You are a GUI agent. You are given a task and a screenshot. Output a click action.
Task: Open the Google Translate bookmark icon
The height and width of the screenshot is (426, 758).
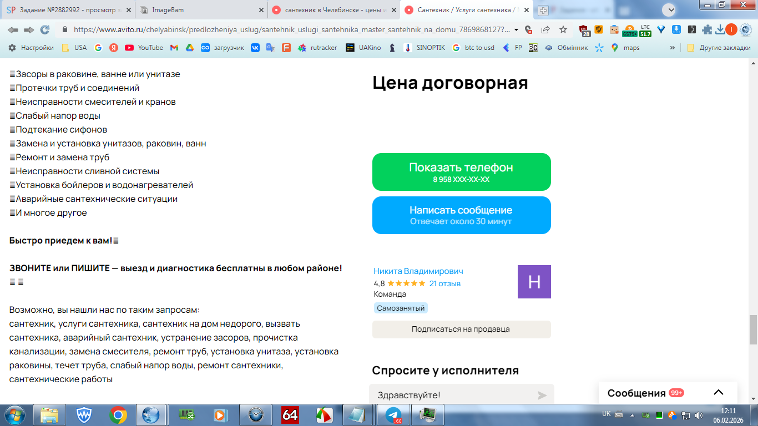coord(271,48)
